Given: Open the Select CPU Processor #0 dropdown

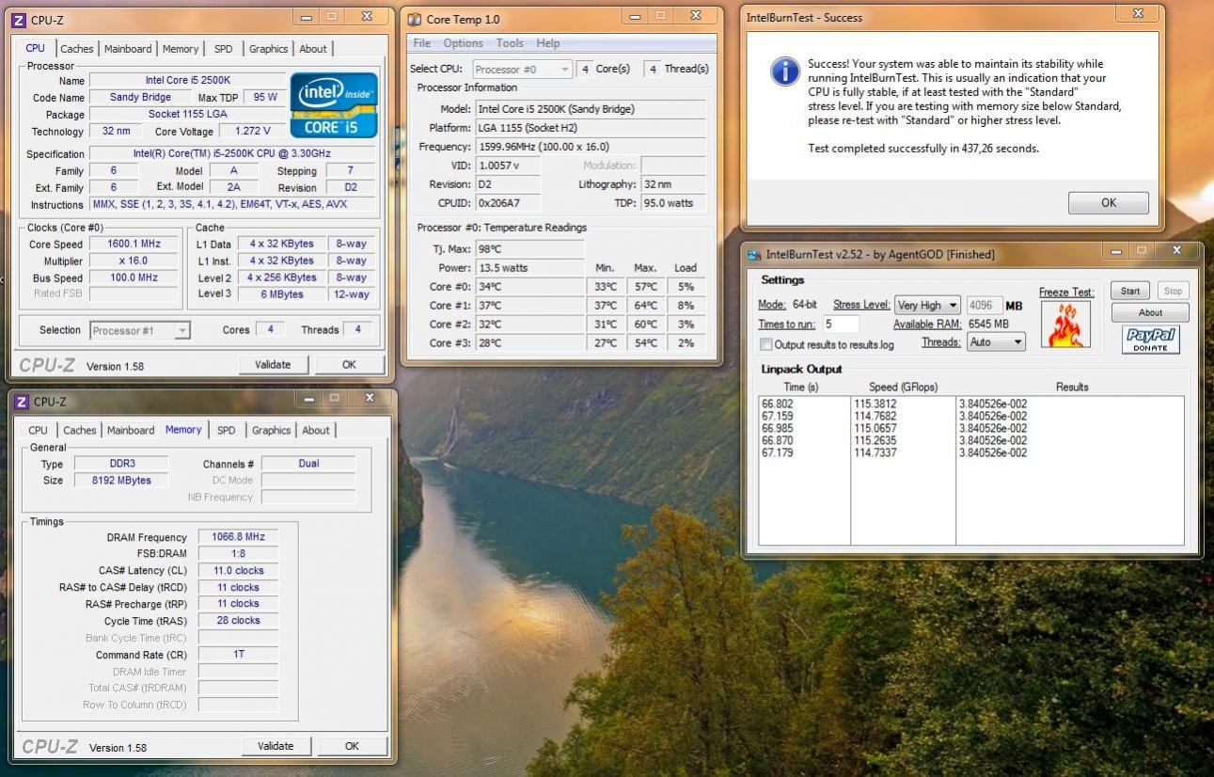Looking at the screenshot, I should tap(522, 69).
